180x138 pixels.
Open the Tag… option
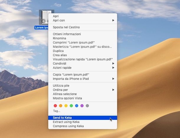(56, 111)
